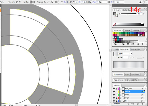Open the Go to Bridge icon
148x106 pixels.
141,2
